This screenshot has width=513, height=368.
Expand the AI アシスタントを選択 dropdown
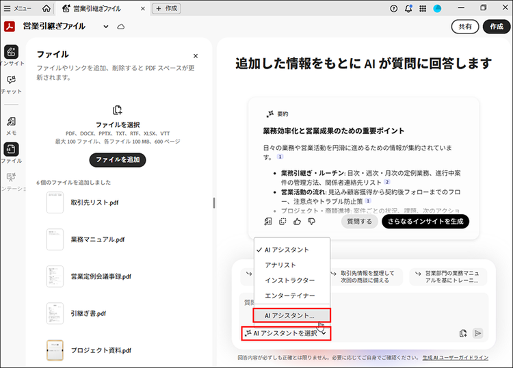point(285,333)
